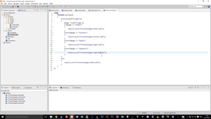Image resolution: width=211 pixels, height=119 pixels.
Task: Select Connections in Project Explorer
Action: pyautogui.click(x=10, y=41)
